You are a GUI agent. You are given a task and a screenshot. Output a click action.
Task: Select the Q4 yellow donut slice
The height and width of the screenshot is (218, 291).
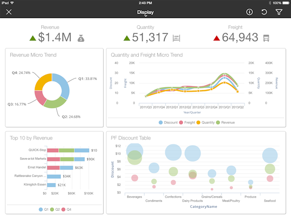[42, 79]
